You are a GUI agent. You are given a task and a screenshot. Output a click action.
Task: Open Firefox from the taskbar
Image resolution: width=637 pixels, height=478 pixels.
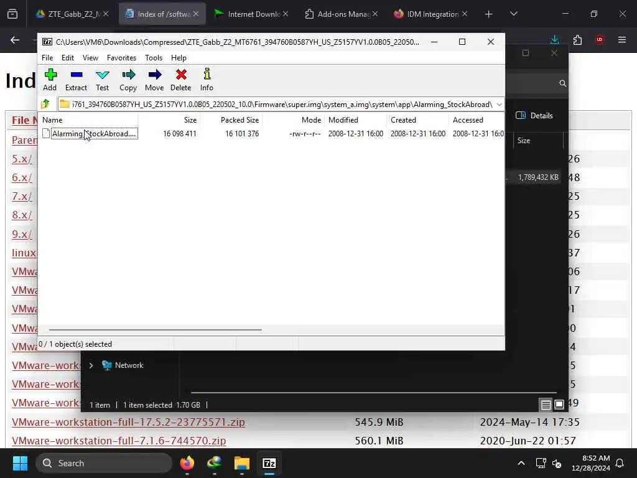187,463
